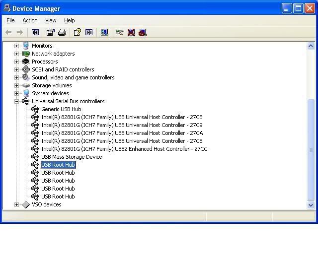The width and height of the screenshot is (318, 260).
Task: Expand Sound, video and game controllers node
Action: click(16, 77)
